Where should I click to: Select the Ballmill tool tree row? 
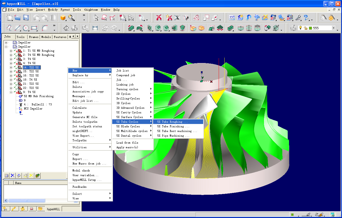38,105
